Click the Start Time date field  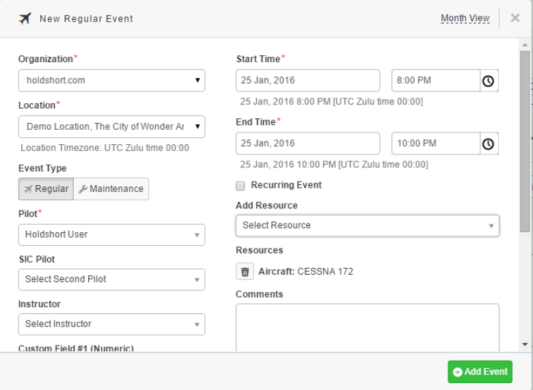coord(308,81)
